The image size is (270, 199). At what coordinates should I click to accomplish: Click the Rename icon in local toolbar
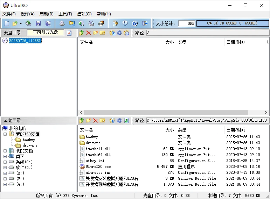pos(103,121)
